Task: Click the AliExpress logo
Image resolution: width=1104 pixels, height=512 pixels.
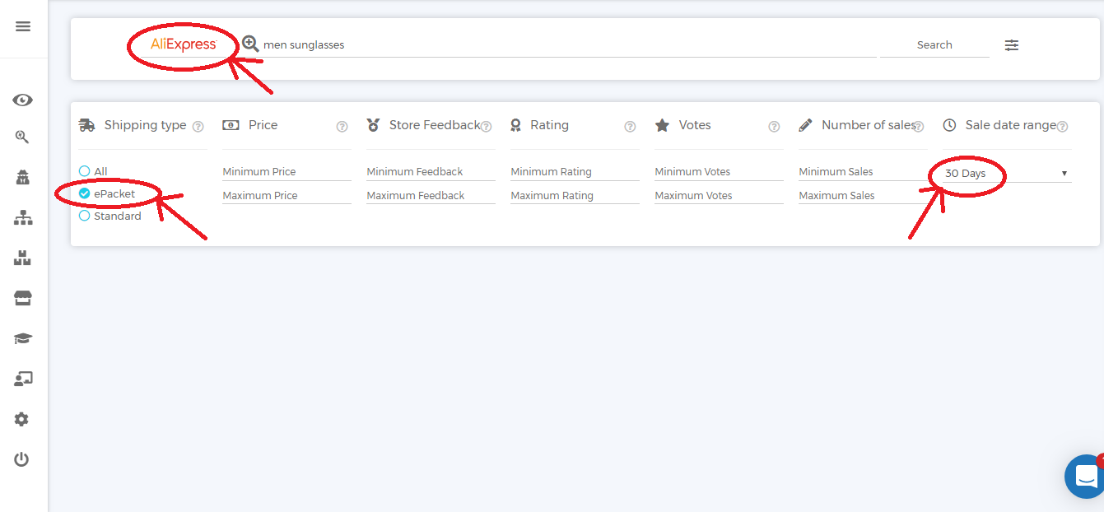Action: [x=184, y=44]
